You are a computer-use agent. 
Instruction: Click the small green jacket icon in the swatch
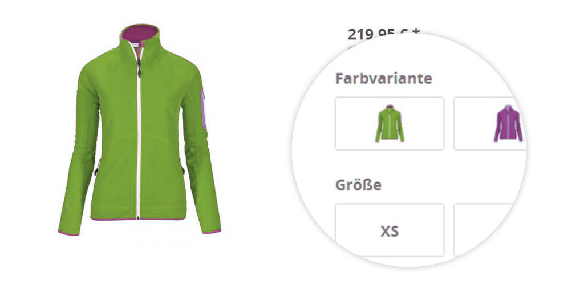(390, 123)
